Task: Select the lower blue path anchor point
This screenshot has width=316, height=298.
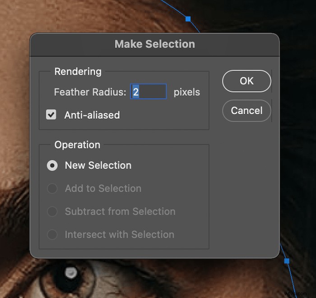Action: point(287,261)
